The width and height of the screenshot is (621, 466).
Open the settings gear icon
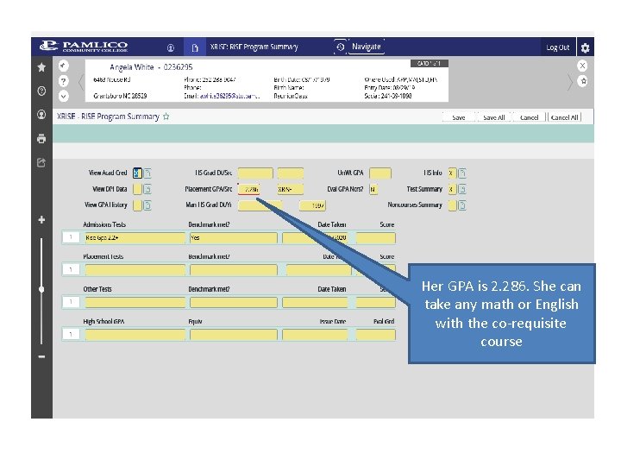point(585,48)
